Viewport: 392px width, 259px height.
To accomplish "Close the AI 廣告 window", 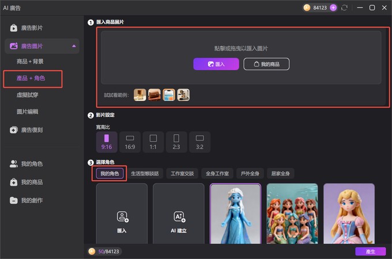I will pyautogui.click(x=385, y=7).
